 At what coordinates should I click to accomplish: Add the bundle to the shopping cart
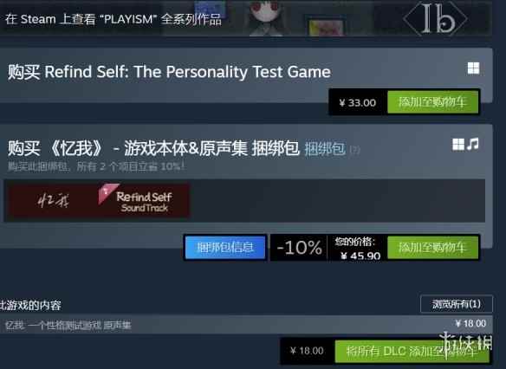[x=432, y=248]
